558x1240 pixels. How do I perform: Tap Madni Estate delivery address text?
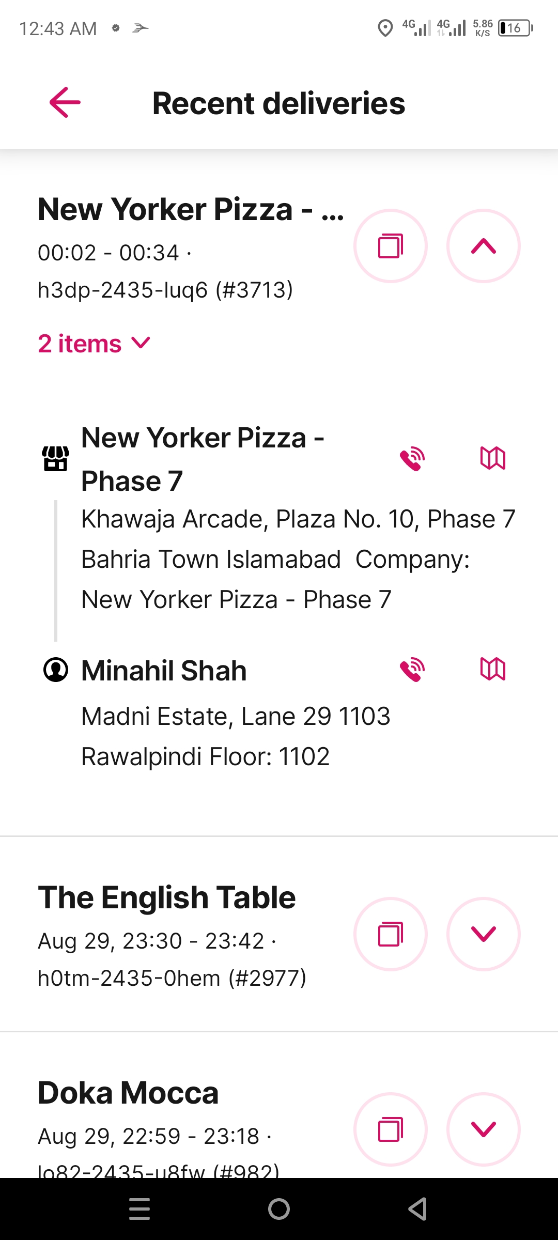(x=236, y=736)
